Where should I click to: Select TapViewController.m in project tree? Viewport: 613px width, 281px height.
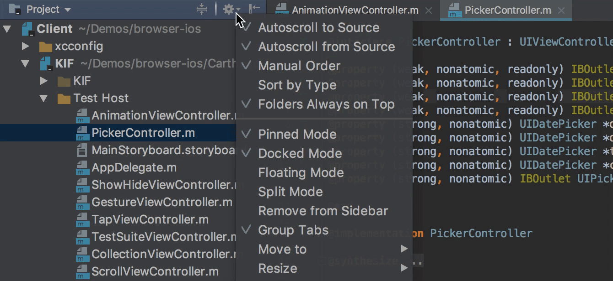[150, 219]
